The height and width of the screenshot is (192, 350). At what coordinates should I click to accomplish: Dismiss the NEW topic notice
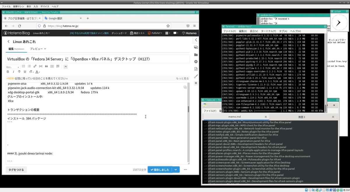coord(67,79)
